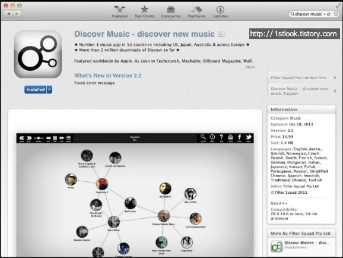343x258 pixels.
Task: Click the Size: 1.4 MB line
Action: 282,143
